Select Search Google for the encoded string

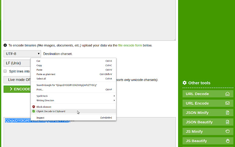pyautogui.click(x=73, y=85)
